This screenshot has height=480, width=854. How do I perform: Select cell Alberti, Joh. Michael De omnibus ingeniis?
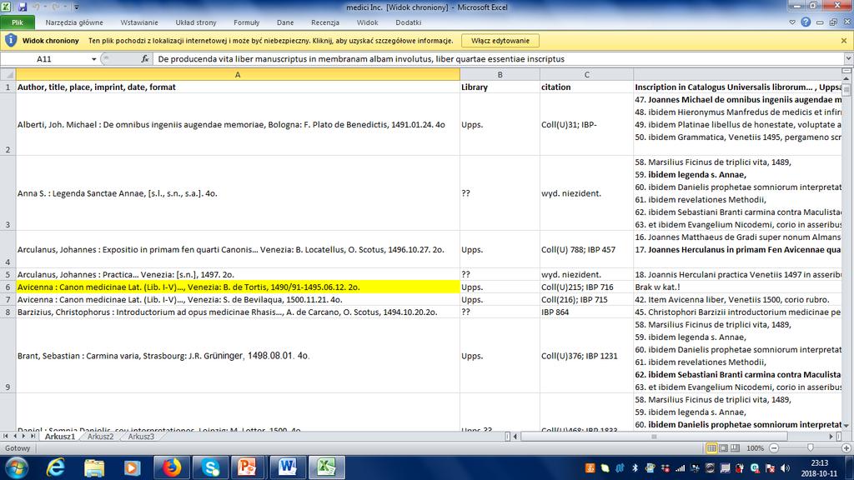coord(238,124)
